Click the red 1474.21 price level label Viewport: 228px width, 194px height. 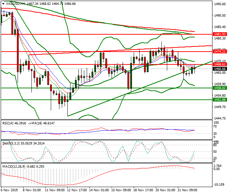coord(220,51)
